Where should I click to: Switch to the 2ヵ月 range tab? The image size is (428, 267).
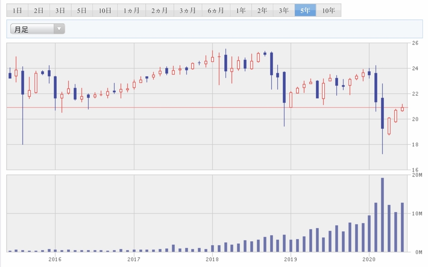click(x=159, y=10)
